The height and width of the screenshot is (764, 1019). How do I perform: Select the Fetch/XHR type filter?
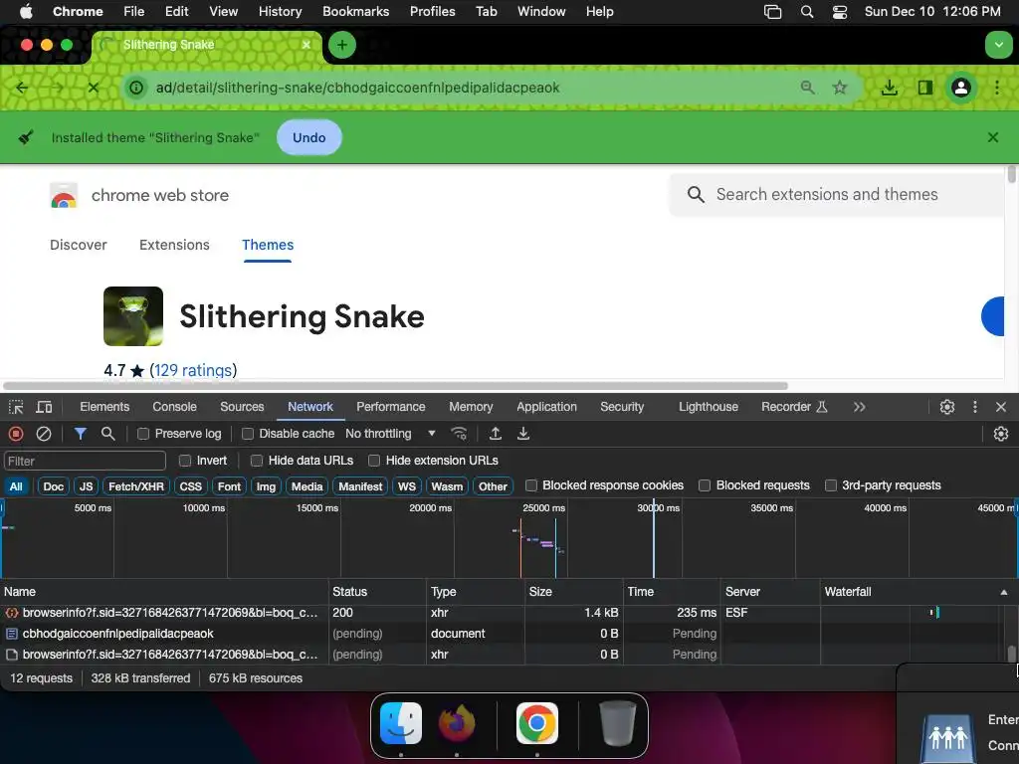(x=135, y=486)
